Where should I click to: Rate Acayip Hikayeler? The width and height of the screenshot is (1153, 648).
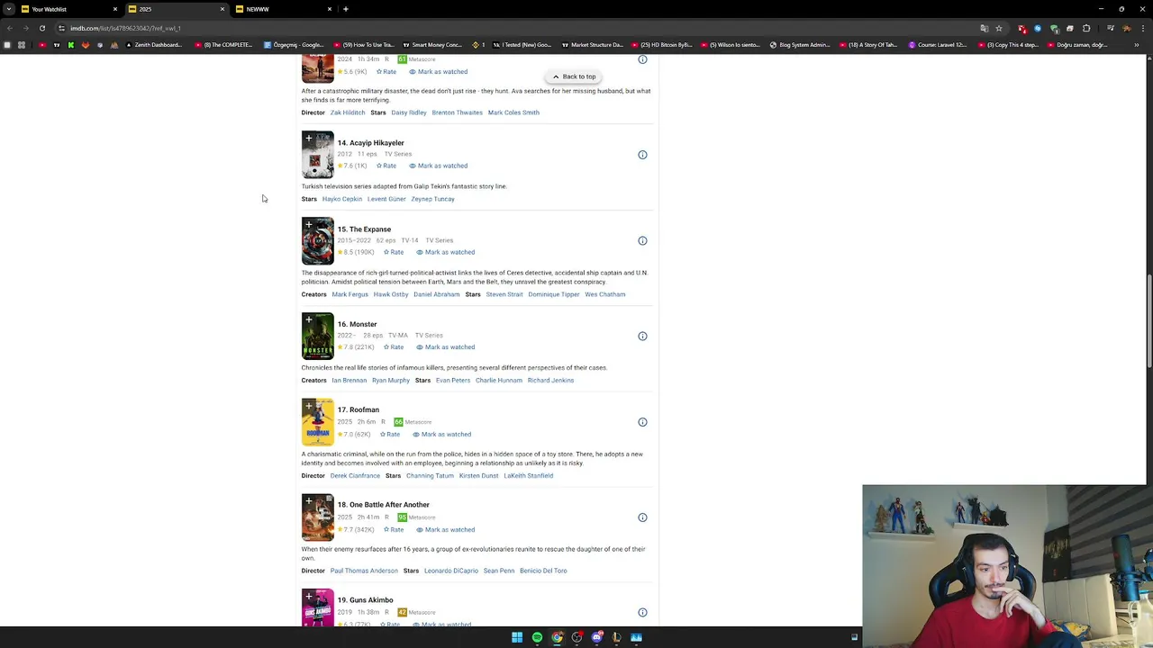[x=386, y=166]
